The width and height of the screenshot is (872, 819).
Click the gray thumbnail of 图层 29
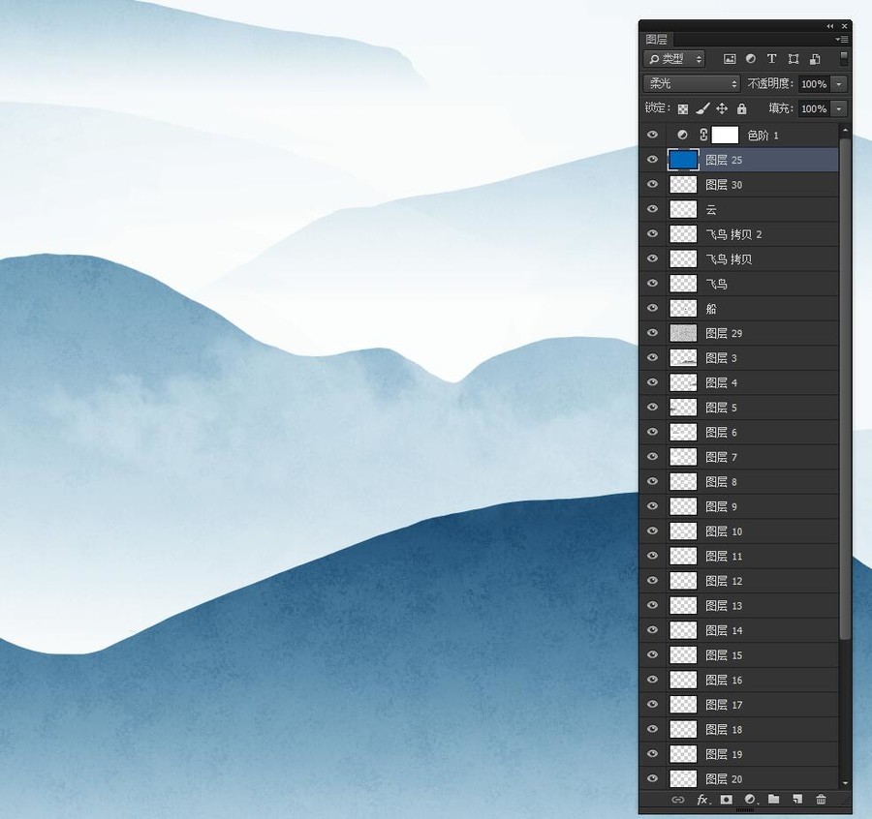tap(683, 333)
